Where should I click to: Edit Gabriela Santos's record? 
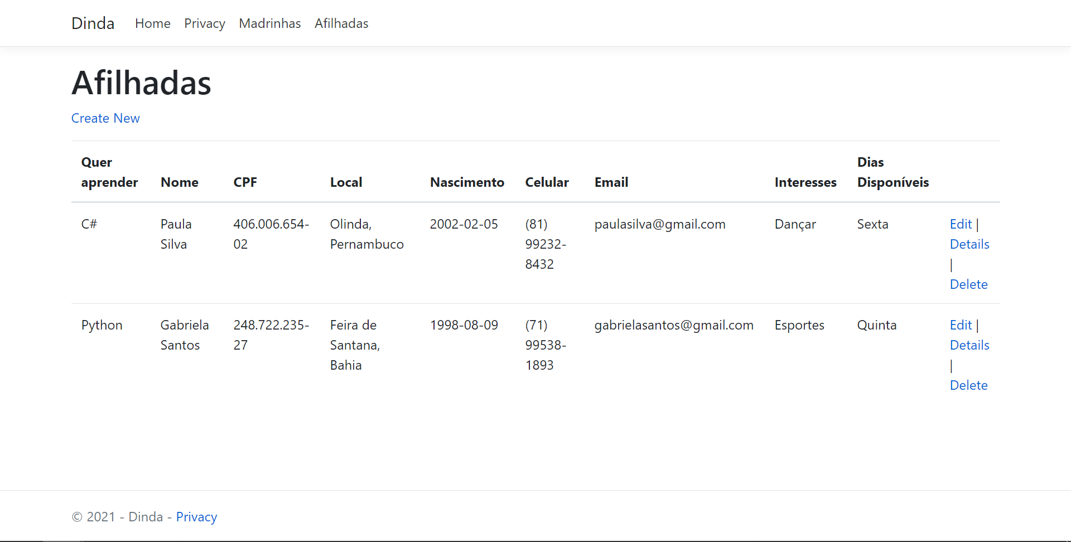961,325
